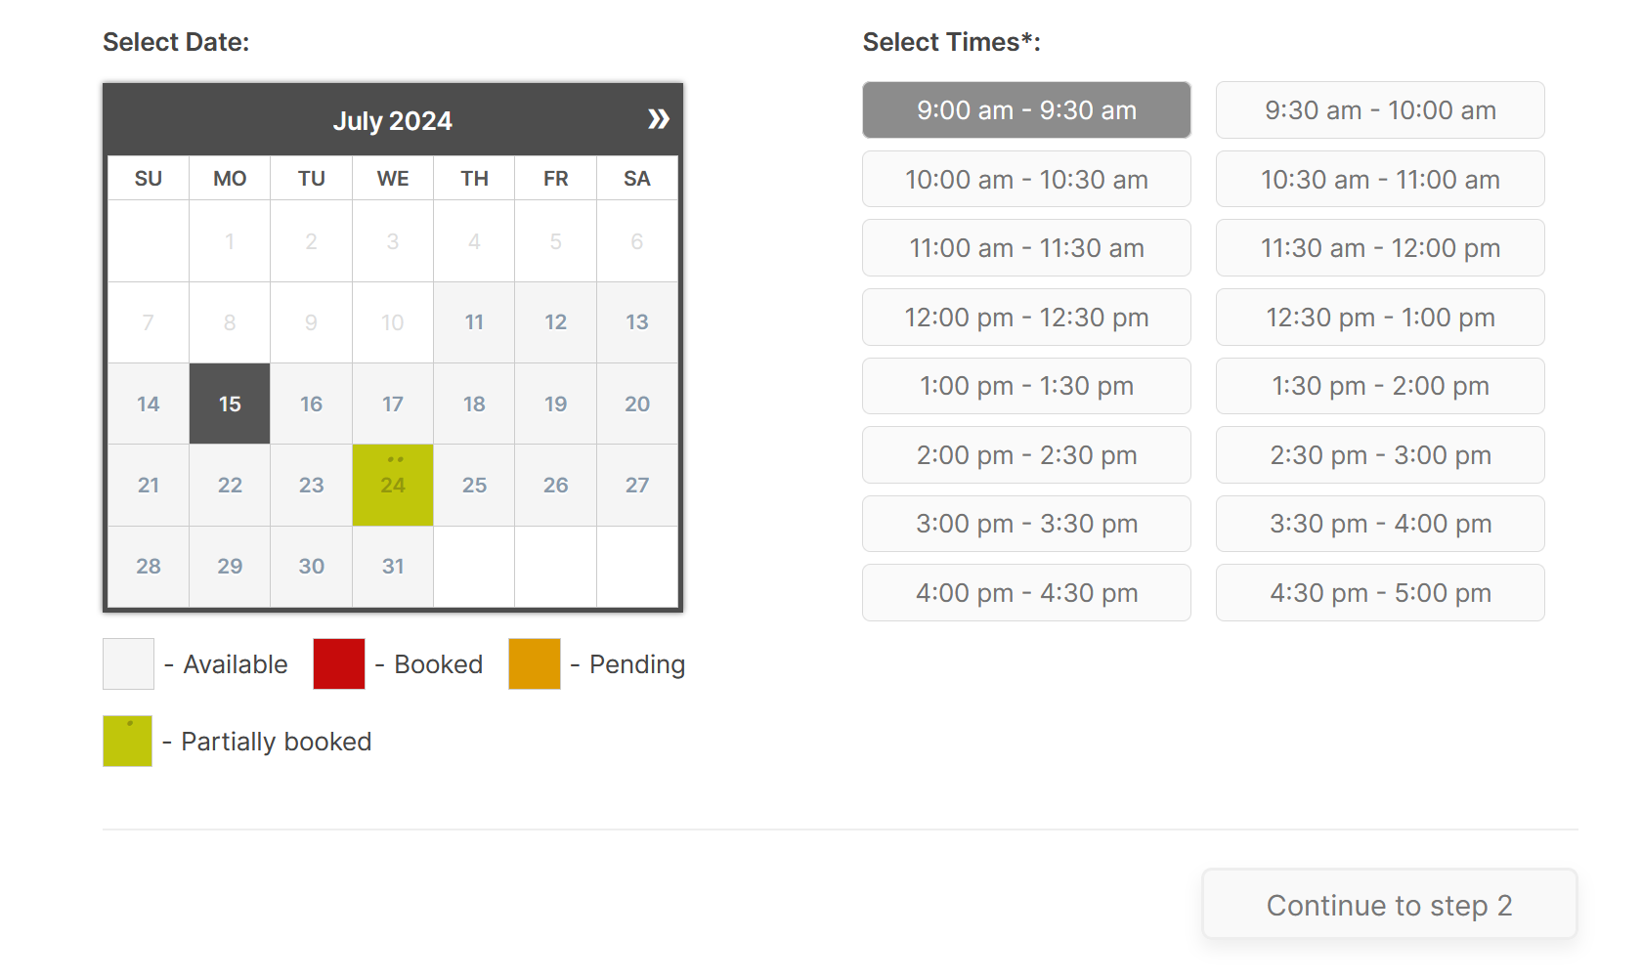Select July 15 on the calendar
The height and width of the screenshot is (979, 1642).
coord(229,404)
